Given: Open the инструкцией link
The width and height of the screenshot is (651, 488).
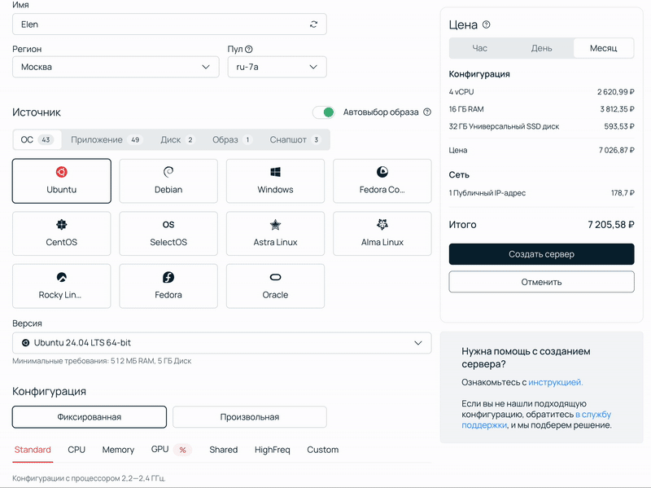Looking at the screenshot, I should click(x=556, y=382).
